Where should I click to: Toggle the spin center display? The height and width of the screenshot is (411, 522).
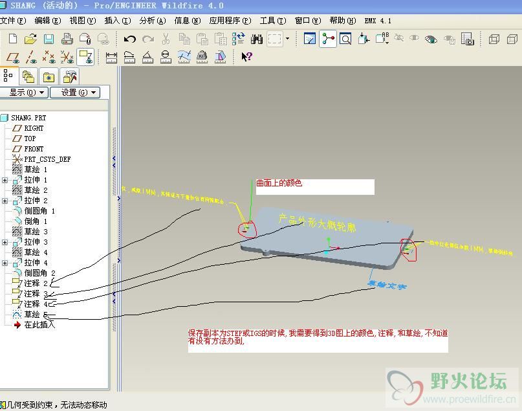coord(328,39)
